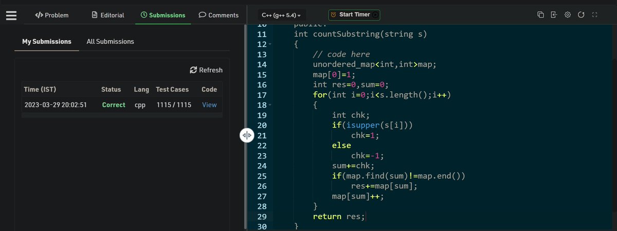Open the C++ (g++ 5.4) language dropdown

(281, 15)
